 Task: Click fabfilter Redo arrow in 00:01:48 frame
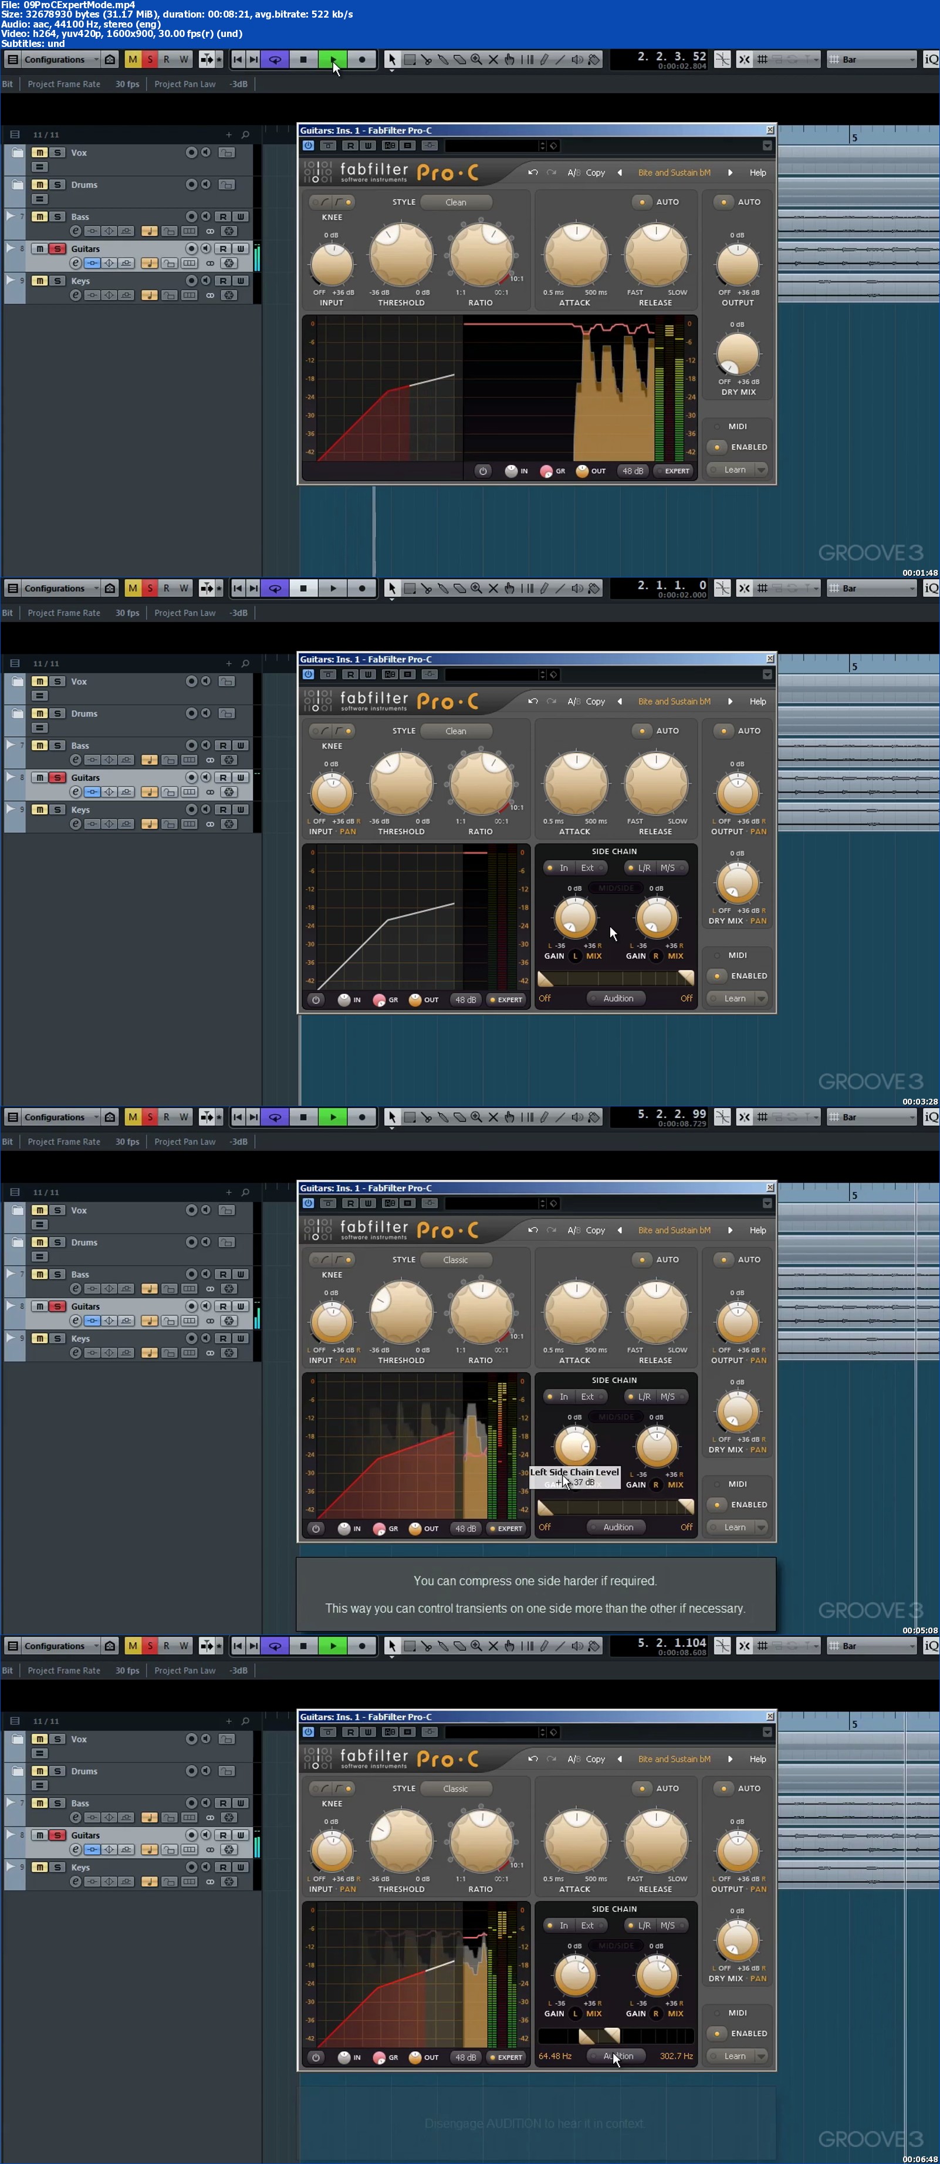pyautogui.click(x=551, y=172)
